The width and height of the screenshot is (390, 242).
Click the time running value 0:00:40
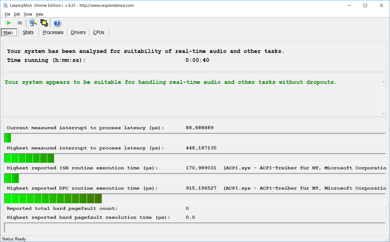point(197,60)
